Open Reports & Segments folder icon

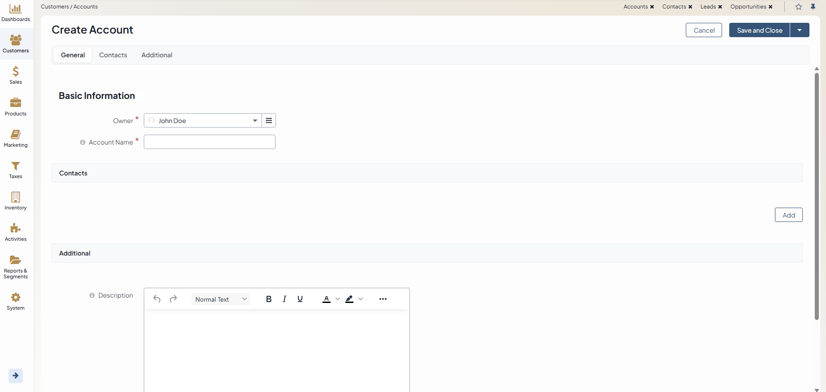(x=16, y=260)
